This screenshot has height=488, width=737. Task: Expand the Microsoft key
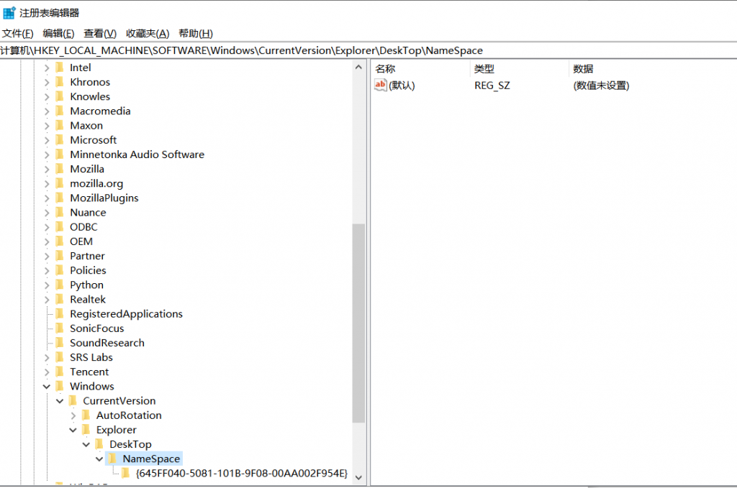click(x=47, y=140)
